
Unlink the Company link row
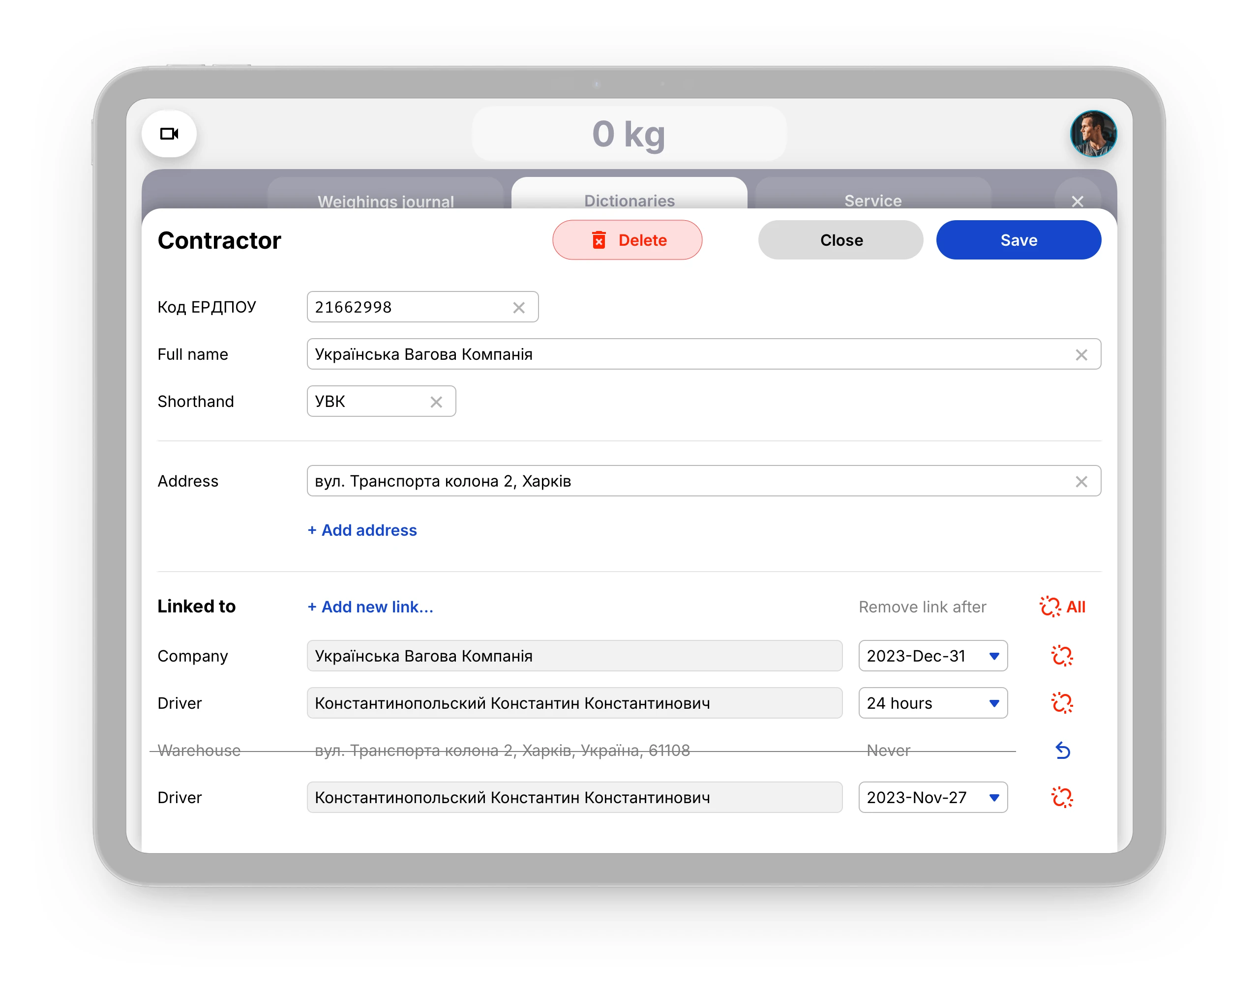click(1061, 656)
